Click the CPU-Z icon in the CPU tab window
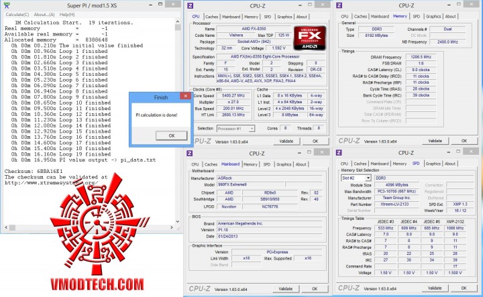 pos(190,5)
